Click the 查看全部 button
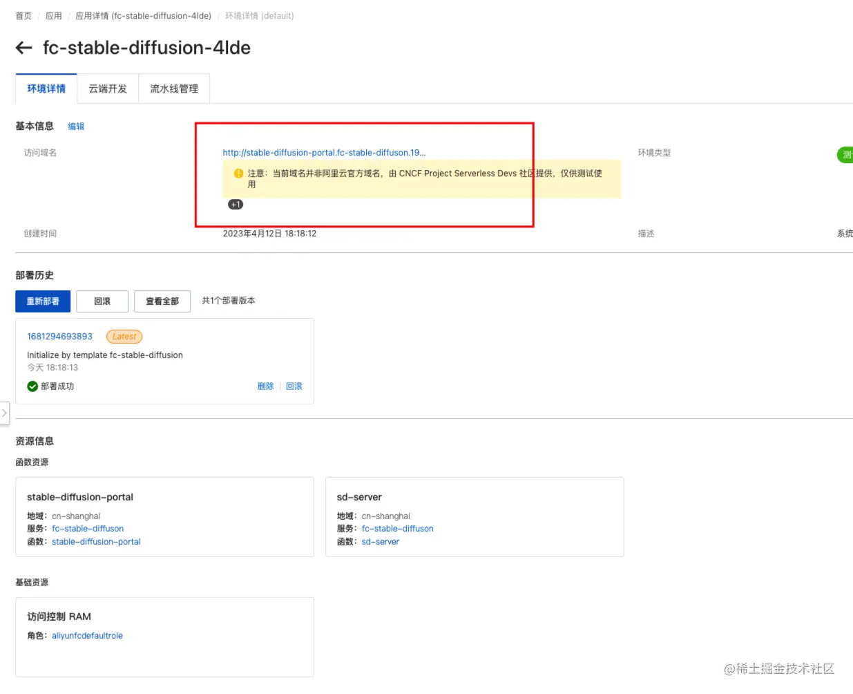The image size is (853, 694). pos(162,301)
